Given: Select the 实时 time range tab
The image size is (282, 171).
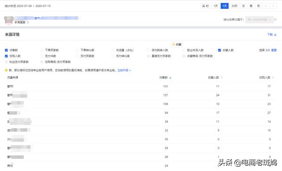Looking at the screenshot, I should (x=205, y=6).
